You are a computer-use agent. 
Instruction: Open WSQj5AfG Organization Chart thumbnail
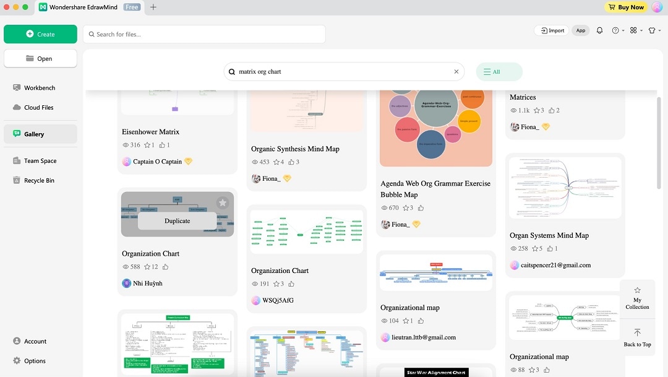coord(307,232)
